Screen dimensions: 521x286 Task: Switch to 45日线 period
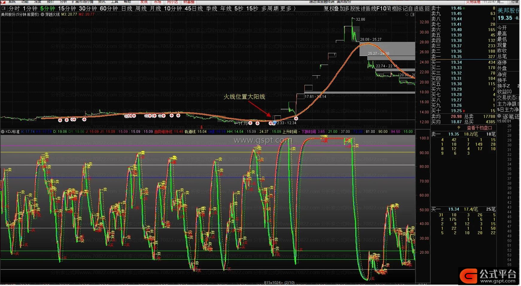(194, 8)
